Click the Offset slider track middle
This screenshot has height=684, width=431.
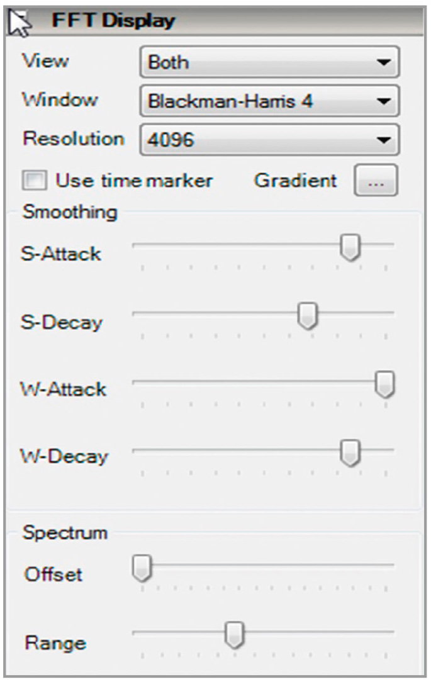click(x=264, y=565)
